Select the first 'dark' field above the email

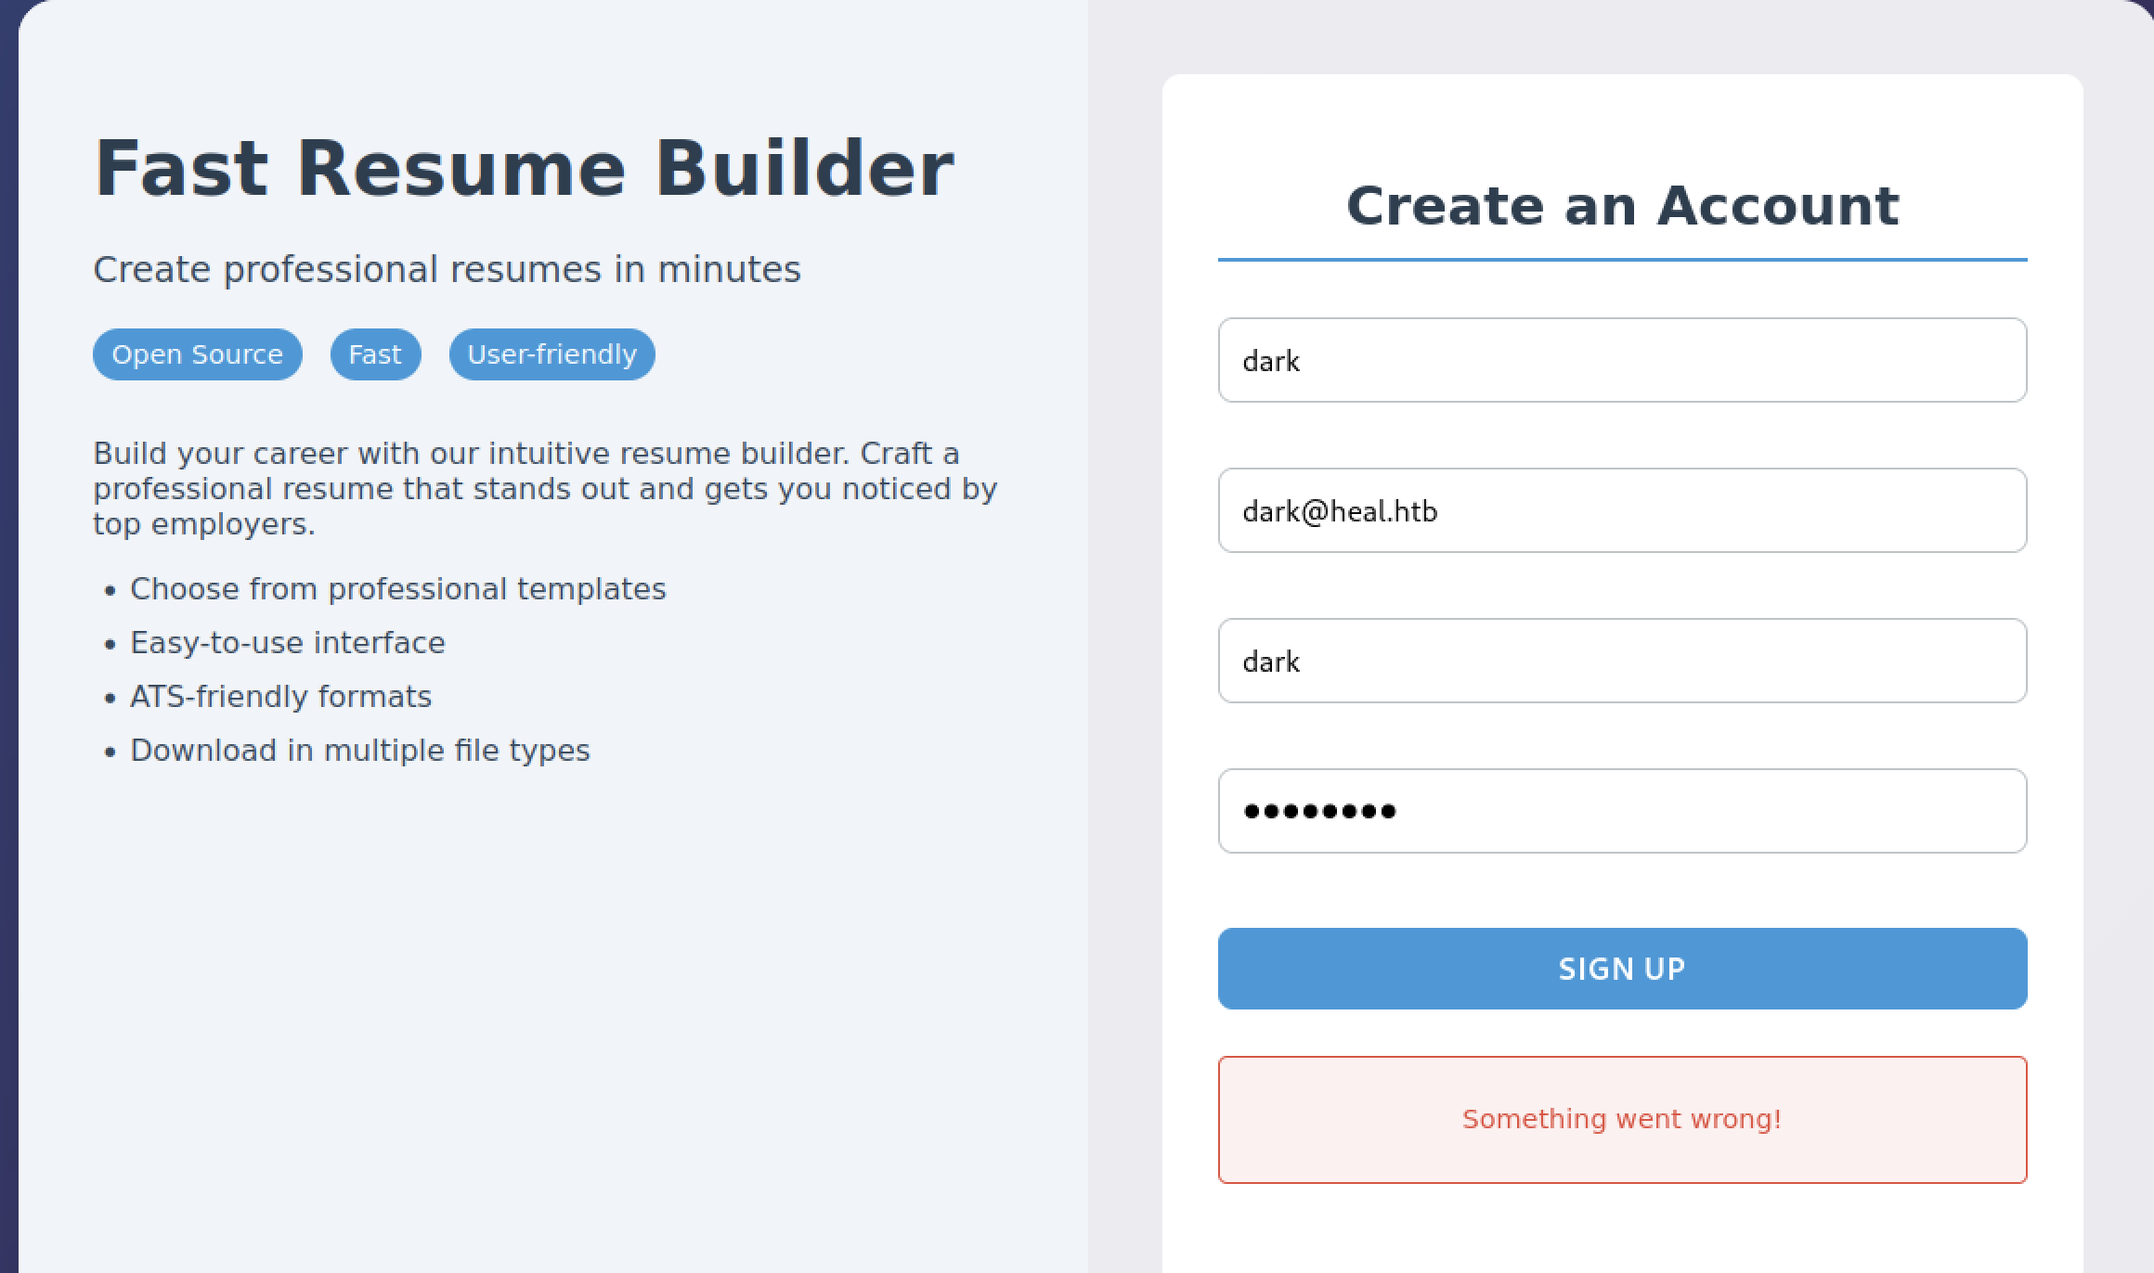tap(1621, 360)
